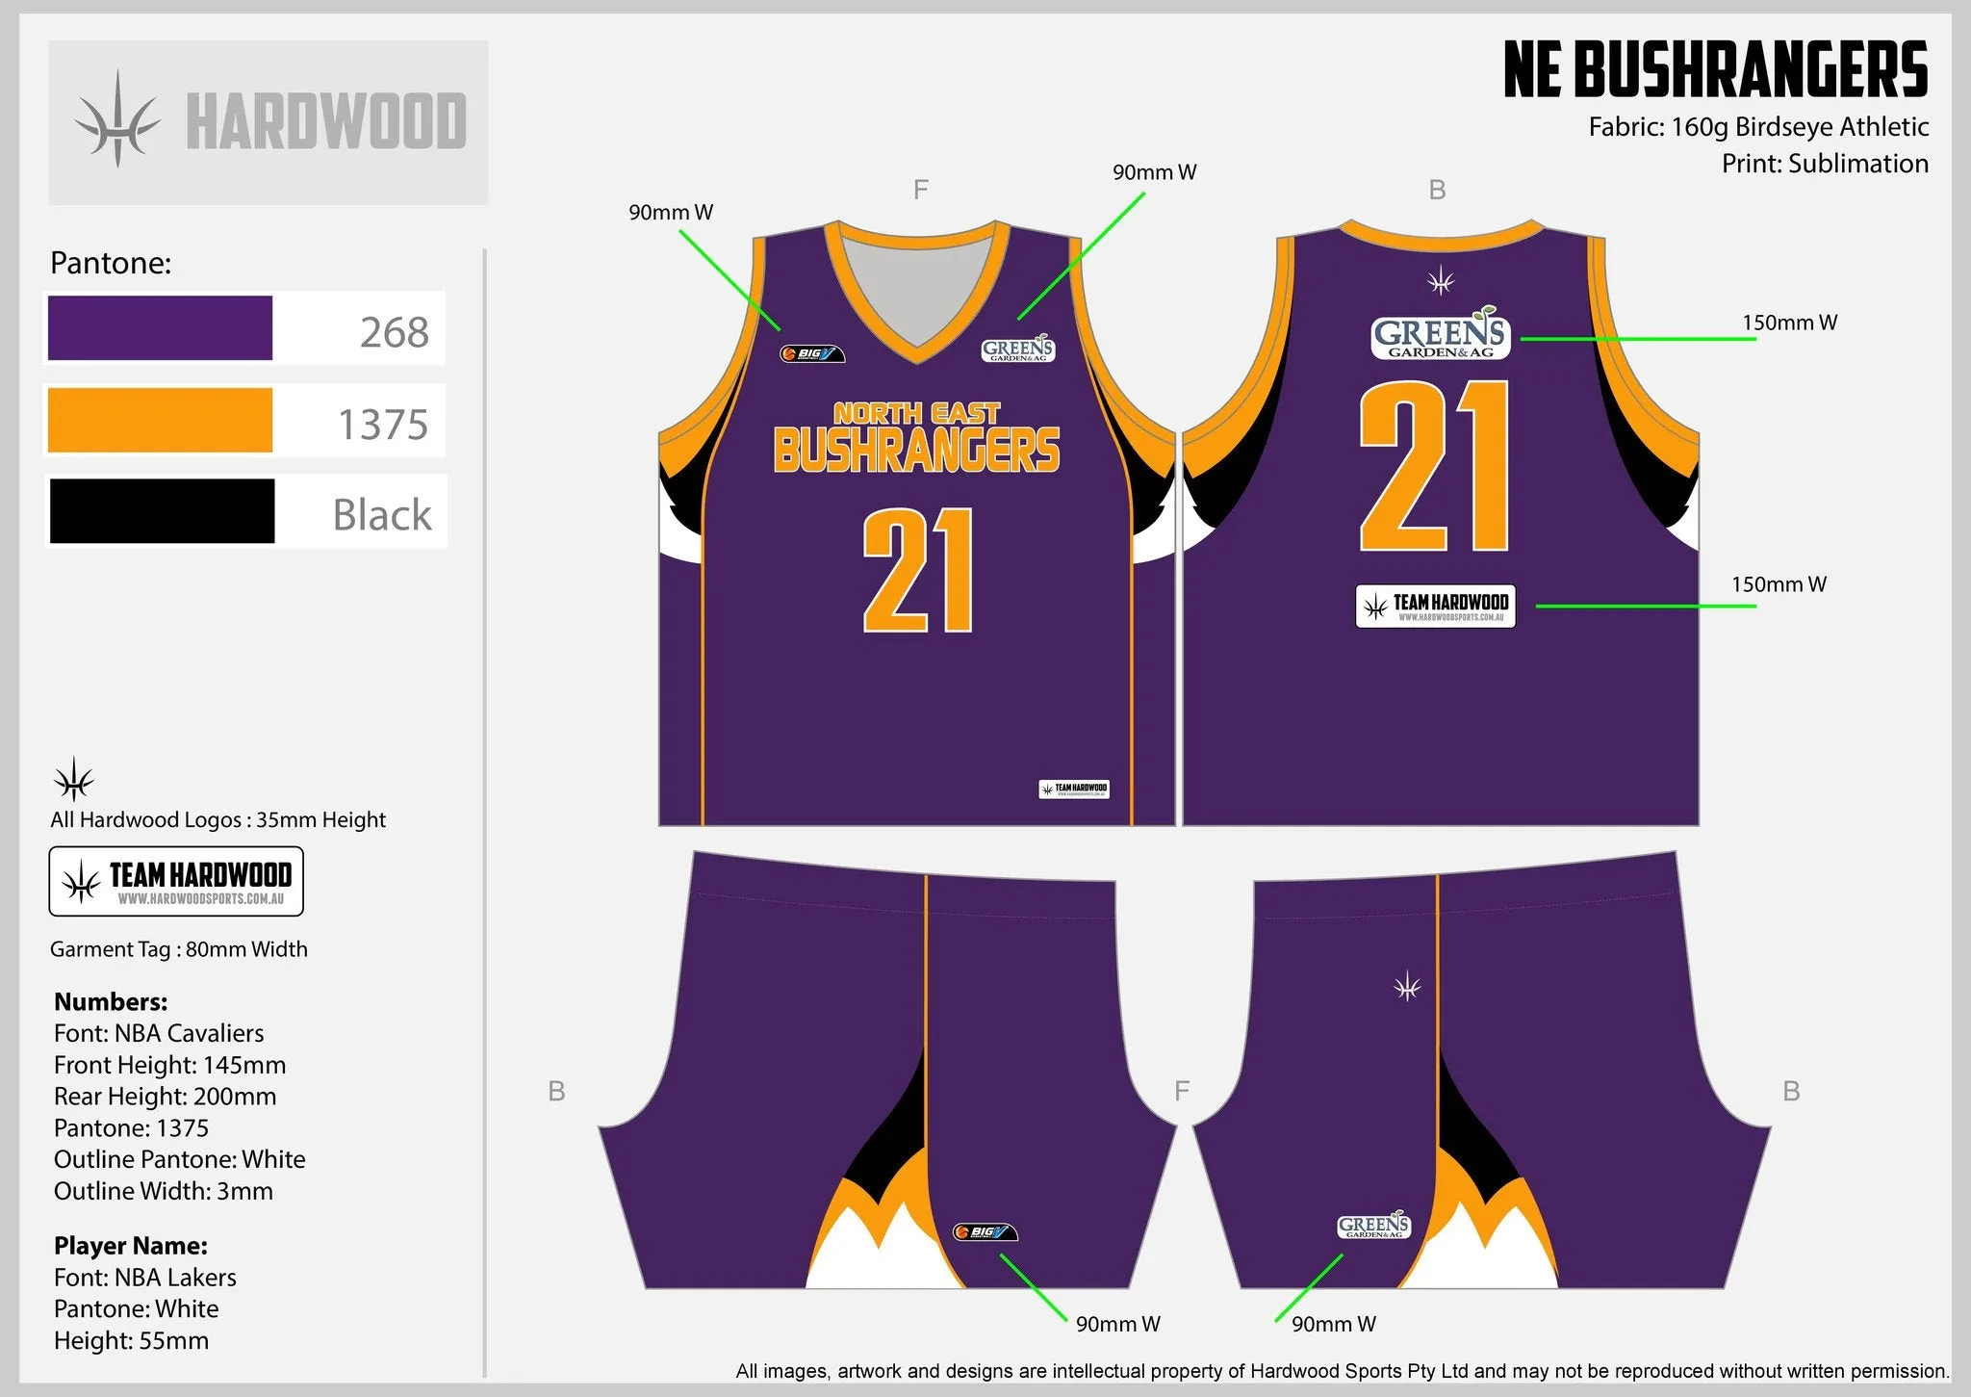This screenshot has width=1971, height=1397.
Task: Click the 'Black' color label in the Pantone list
Action: point(382,514)
